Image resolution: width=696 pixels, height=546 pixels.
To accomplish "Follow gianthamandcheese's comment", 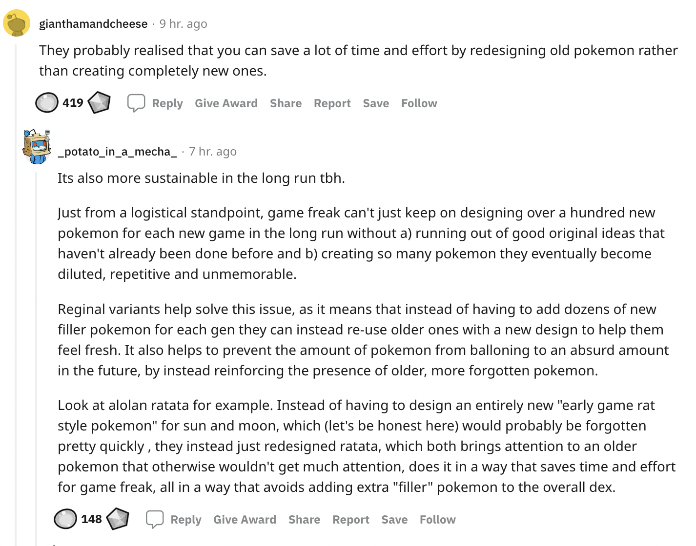I will [419, 103].
